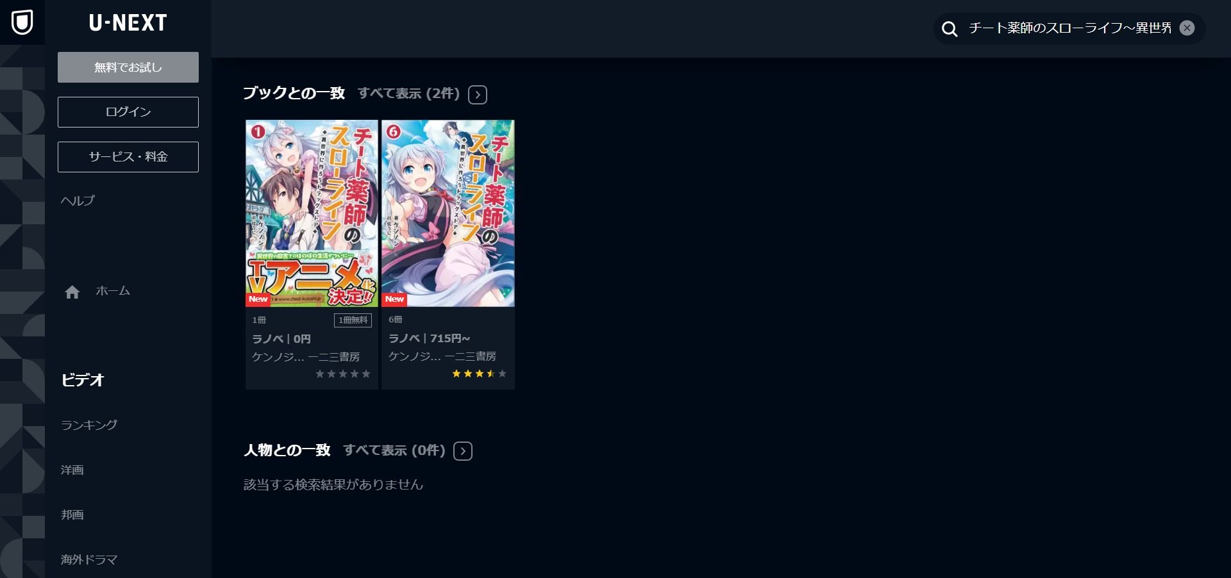Open the ヘルプ link

coord(78,201)
